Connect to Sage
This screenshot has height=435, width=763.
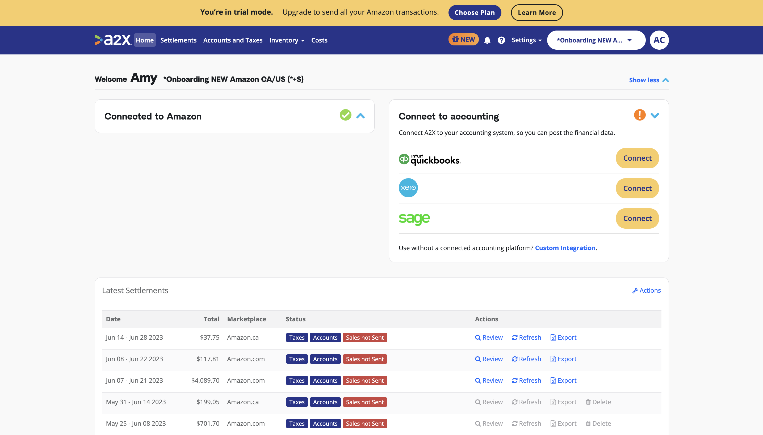[637, 218]
